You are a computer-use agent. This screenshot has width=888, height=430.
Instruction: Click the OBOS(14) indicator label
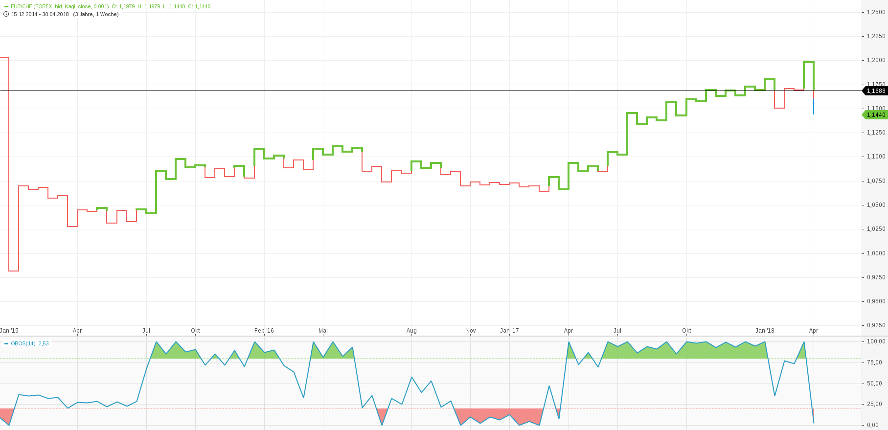pyautogui.click(x=23, y=344)
